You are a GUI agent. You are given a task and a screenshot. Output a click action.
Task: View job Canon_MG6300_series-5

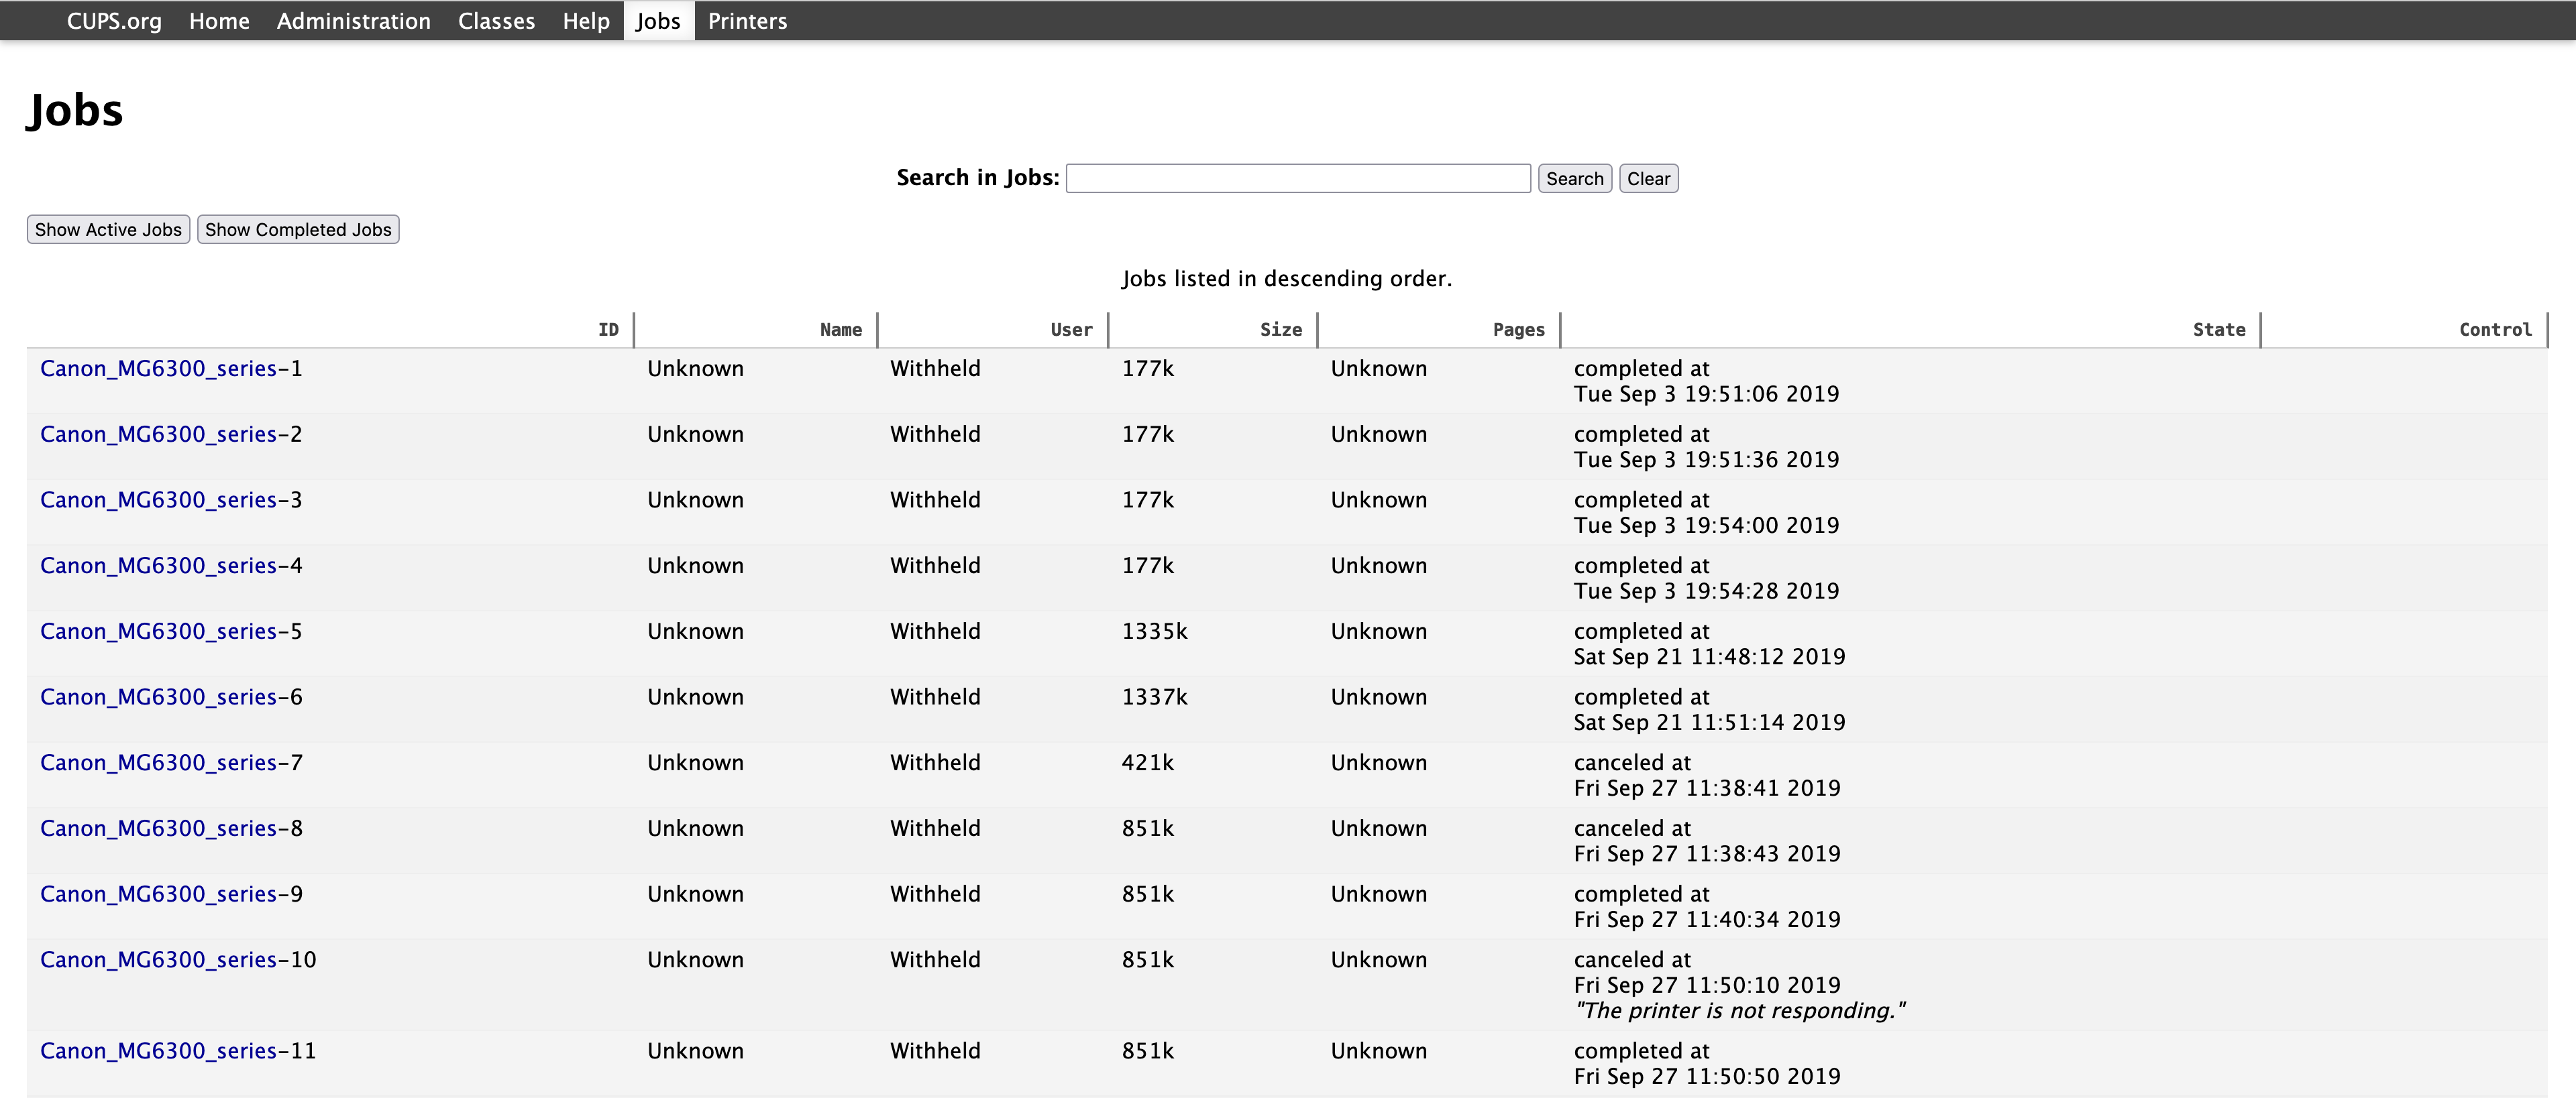tap(170, 630)
